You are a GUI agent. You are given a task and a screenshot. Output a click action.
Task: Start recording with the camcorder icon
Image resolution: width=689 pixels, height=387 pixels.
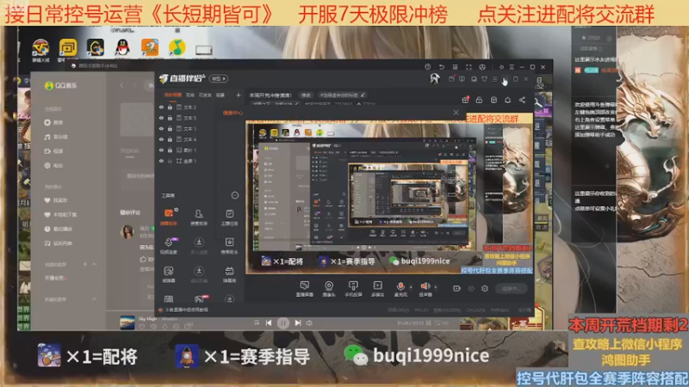pyautogui.click(x=457, y=288)
